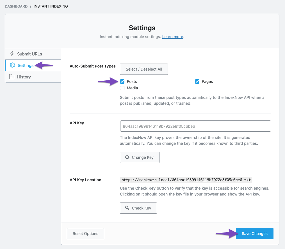Viewport: 285px width, 249px height.
Task: Disable the Posts auto-submit checkbox
Action: click(122, 81)
